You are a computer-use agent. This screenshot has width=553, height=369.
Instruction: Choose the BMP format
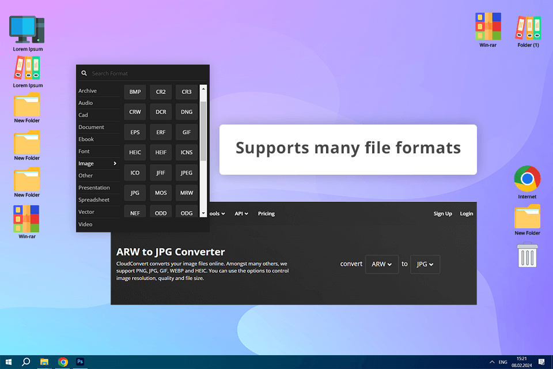[135, 92]
